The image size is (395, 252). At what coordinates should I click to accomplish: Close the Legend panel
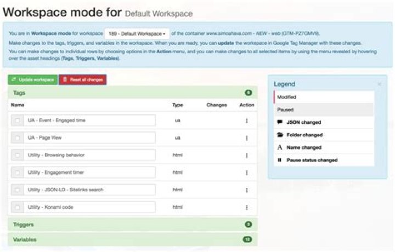click(379, 84)
